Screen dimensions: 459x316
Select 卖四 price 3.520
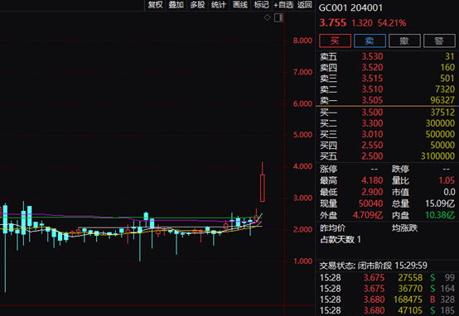(x=372, y=68)
